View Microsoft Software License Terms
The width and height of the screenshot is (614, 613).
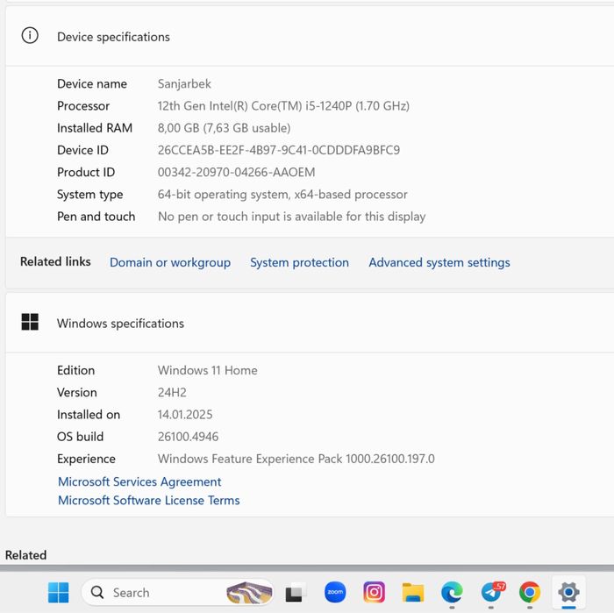tap(148, 500)
